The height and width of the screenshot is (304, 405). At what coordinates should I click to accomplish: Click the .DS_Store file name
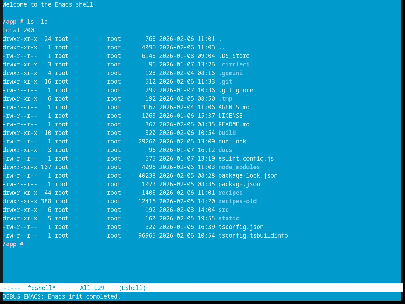click(234, 56)
